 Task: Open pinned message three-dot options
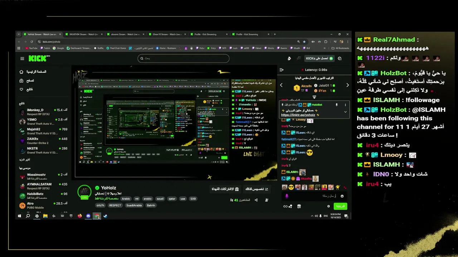[x=345, y=105]
